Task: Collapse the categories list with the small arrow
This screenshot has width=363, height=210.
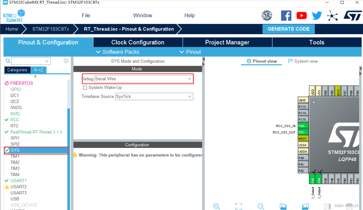Action: click(36, 76)
